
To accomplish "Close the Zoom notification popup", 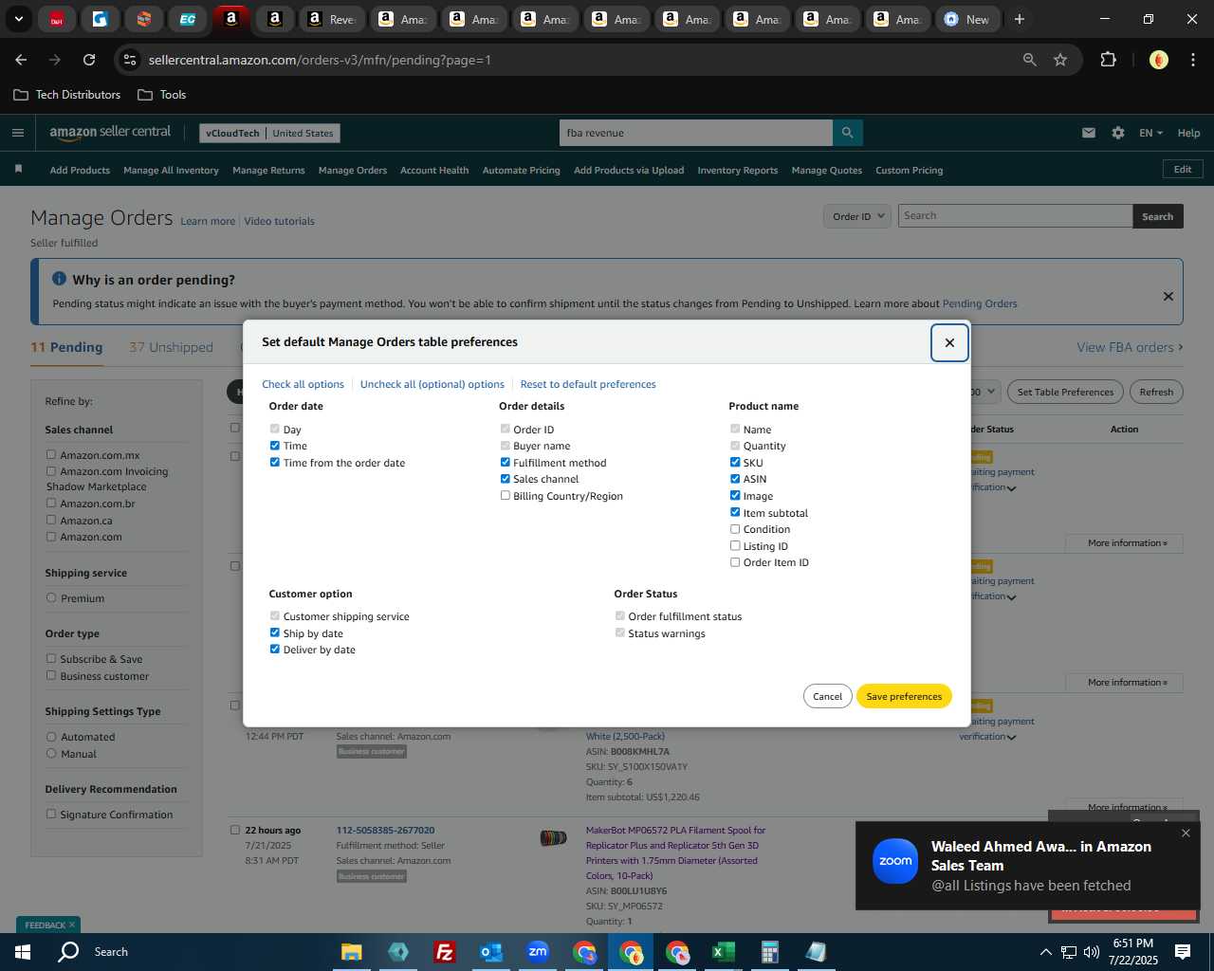I will 1186,834.
